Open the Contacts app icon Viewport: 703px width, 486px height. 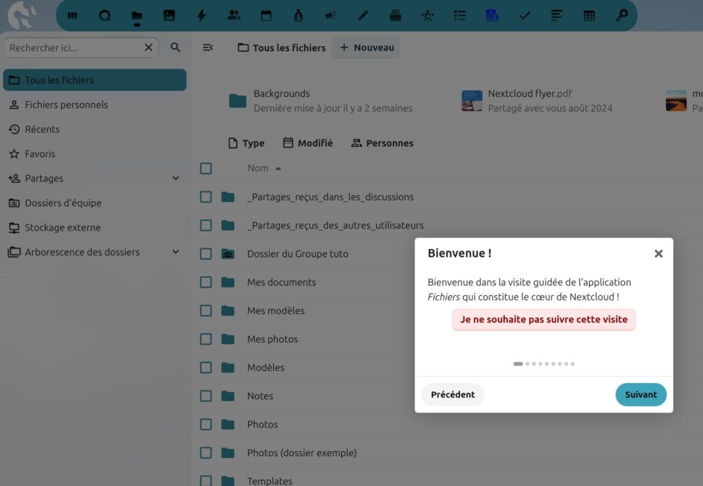233,16
